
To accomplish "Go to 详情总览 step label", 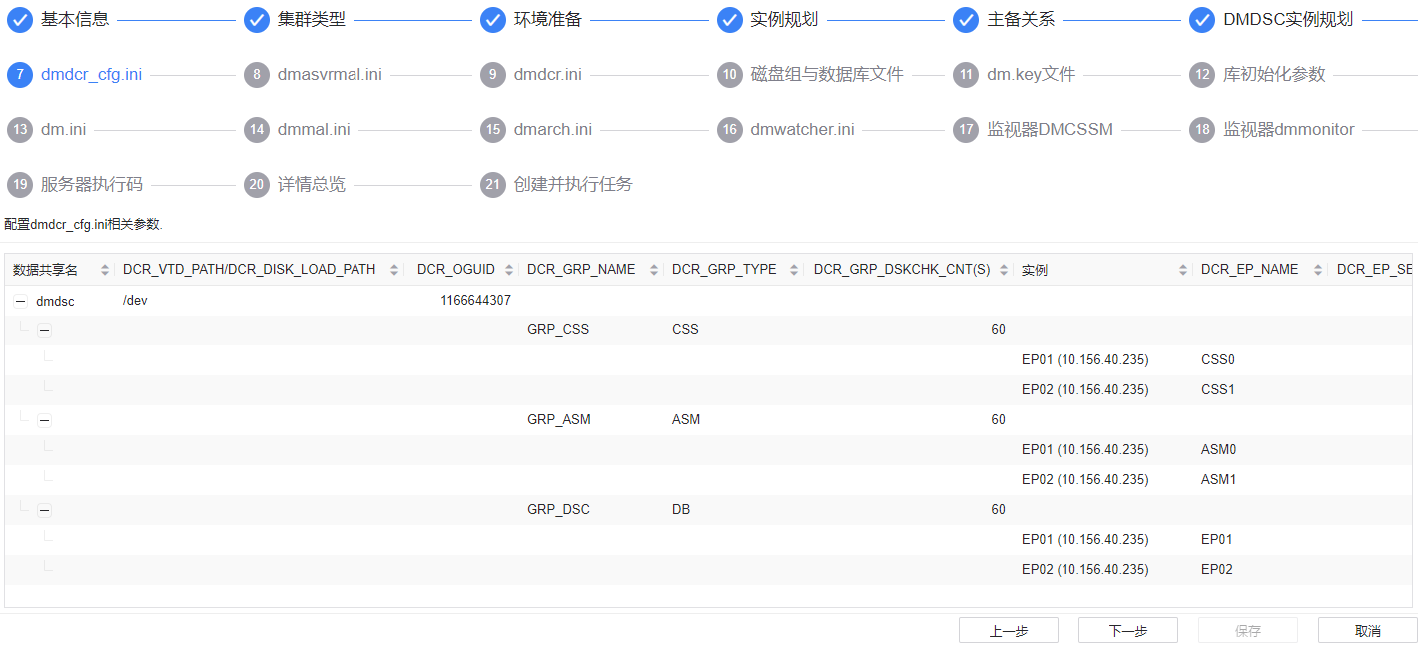I will pos(312,185).
